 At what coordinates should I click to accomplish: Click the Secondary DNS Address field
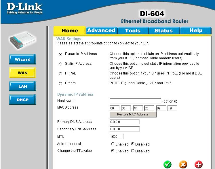click(x=125, y=129)
